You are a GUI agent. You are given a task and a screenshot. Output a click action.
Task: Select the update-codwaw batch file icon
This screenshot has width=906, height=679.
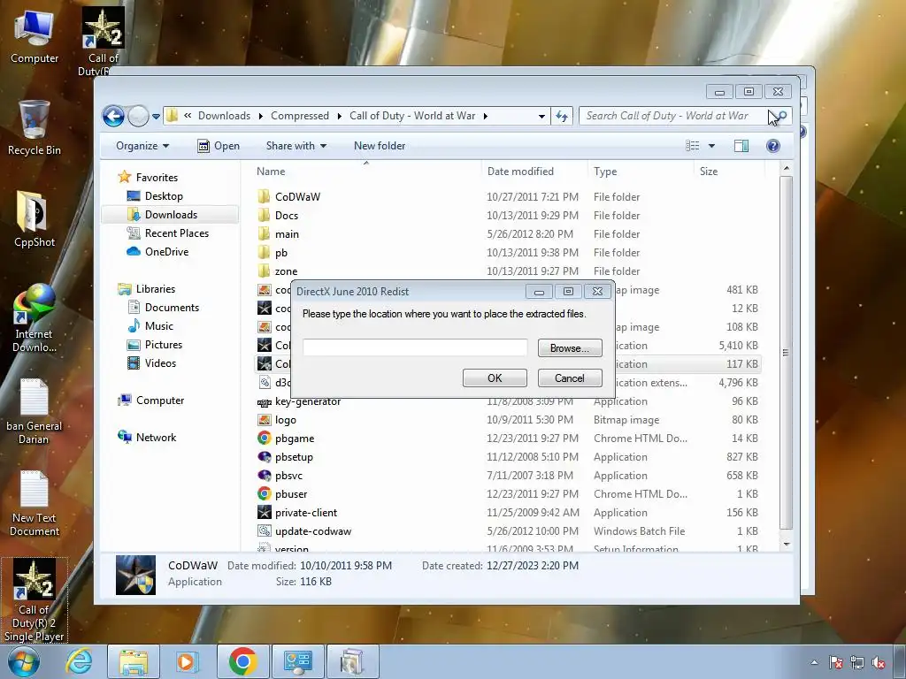pyautogui.click(x=264, y=530)
